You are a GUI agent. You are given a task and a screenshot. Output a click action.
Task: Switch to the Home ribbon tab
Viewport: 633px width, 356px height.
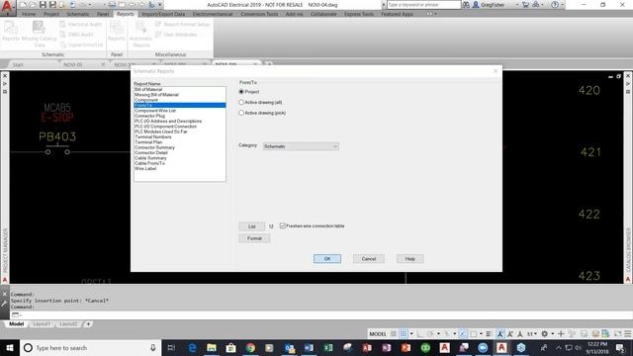coord(29,14)
